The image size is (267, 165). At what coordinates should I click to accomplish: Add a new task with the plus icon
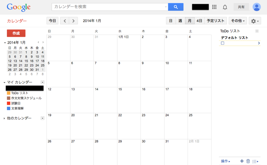click(x=242, y=161)
